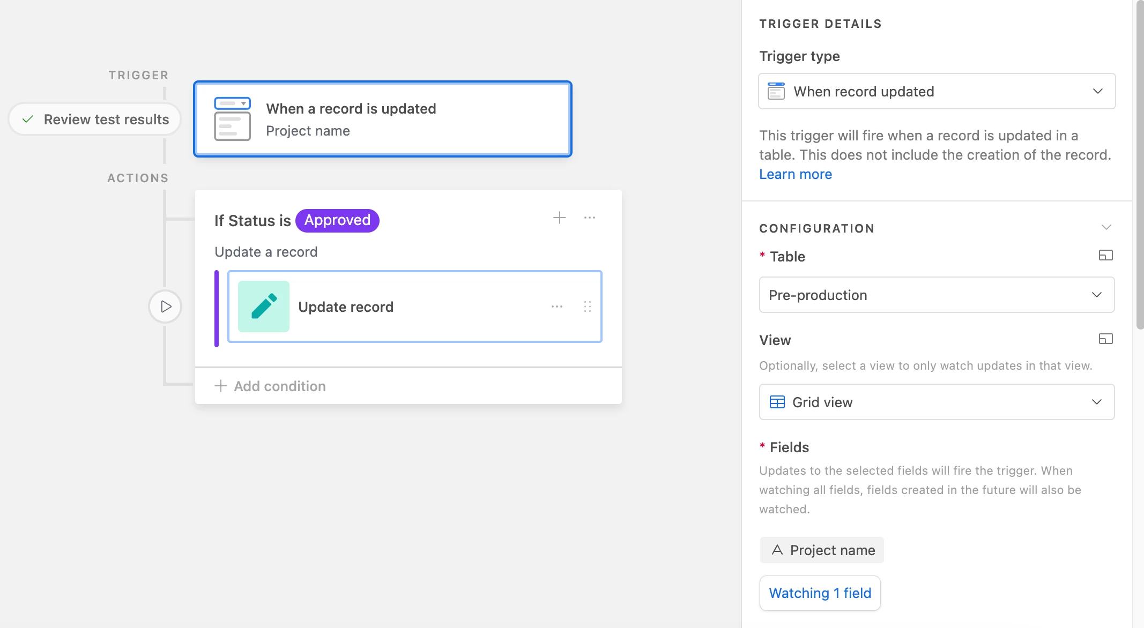Click the record-updated trigger icon
This screenshot has width=1144, height=628.
pyautogui.click(x=232, y=119)
